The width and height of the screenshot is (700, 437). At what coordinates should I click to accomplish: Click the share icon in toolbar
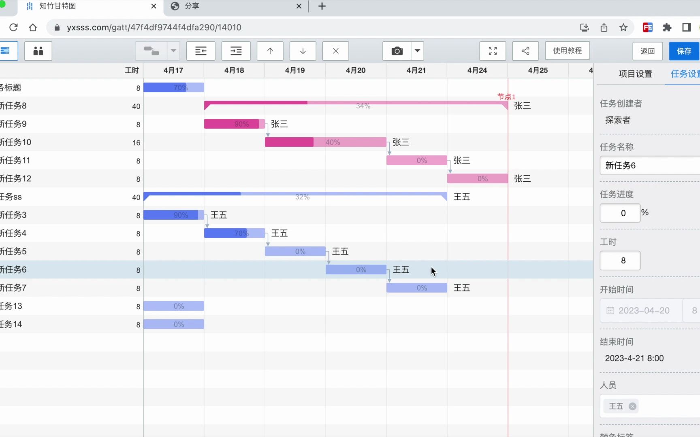pyautogui.click(x=525, y=51)
